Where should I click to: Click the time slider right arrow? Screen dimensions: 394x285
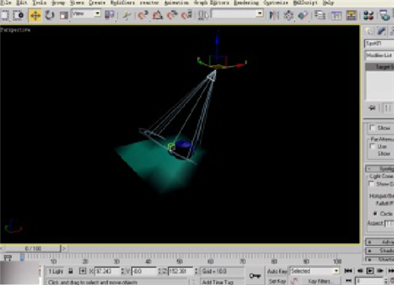[64, 248]
